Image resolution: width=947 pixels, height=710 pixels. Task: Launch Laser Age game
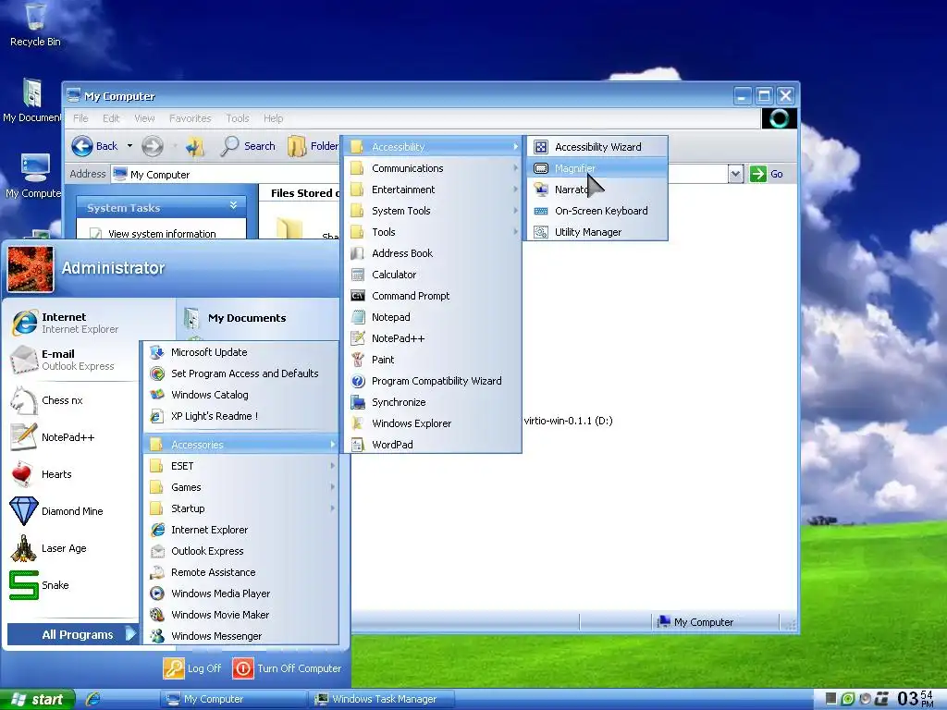click(x=73, y=548)
